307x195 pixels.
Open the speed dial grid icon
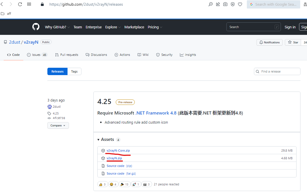[29, 4]
